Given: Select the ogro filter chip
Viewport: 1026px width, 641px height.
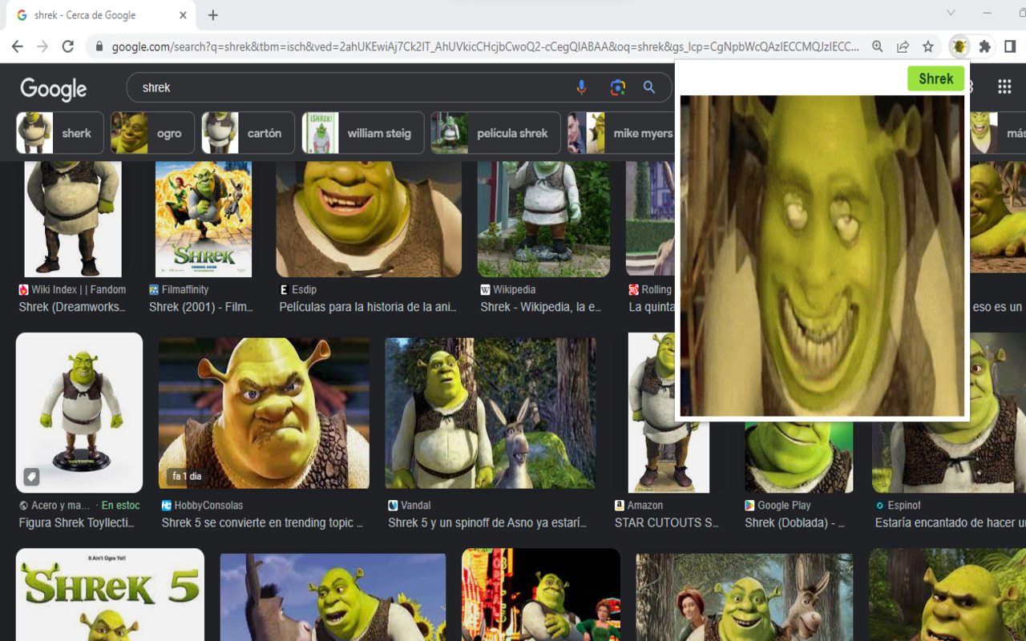Looking at the screenshot, I should pyautogui.click(x=152, y=133).
